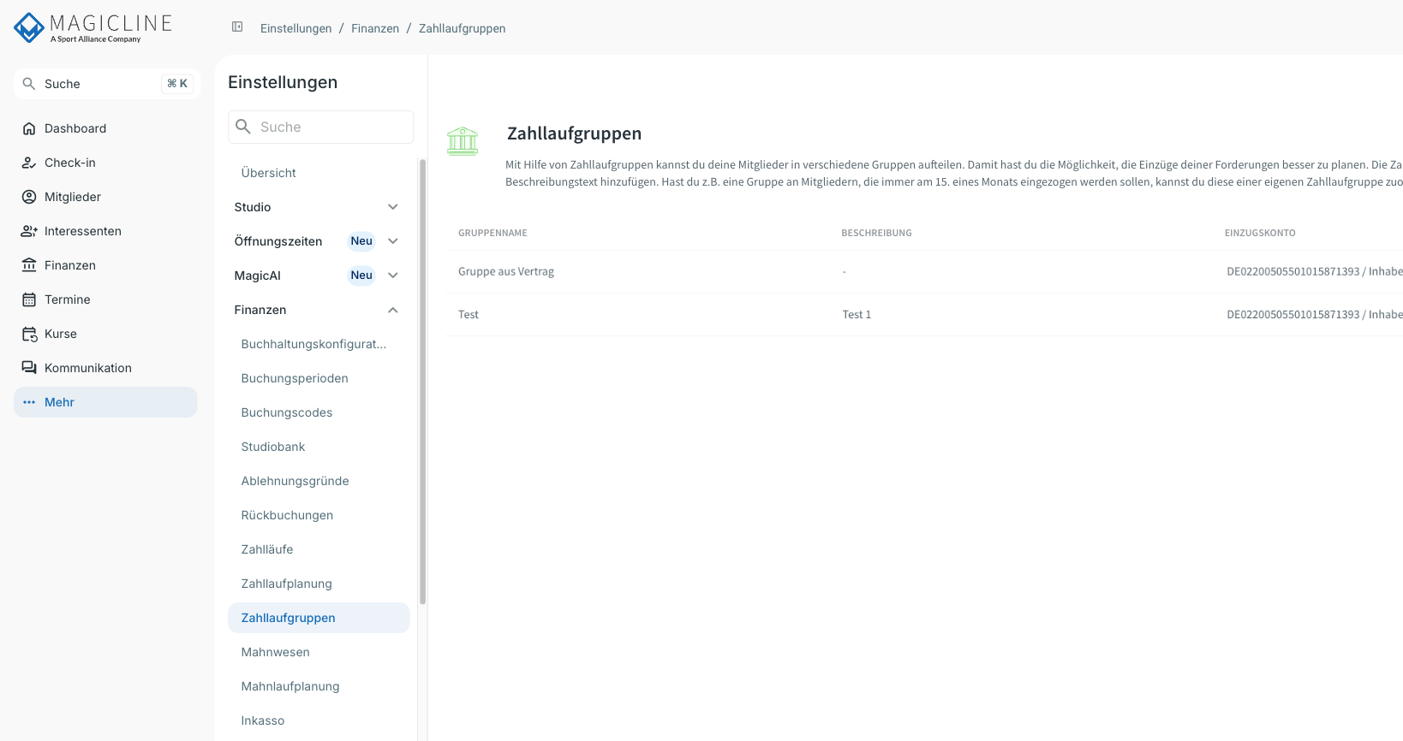Click the Magicline logo
The width and height of the screenshot is (1403, 741).
93,28
